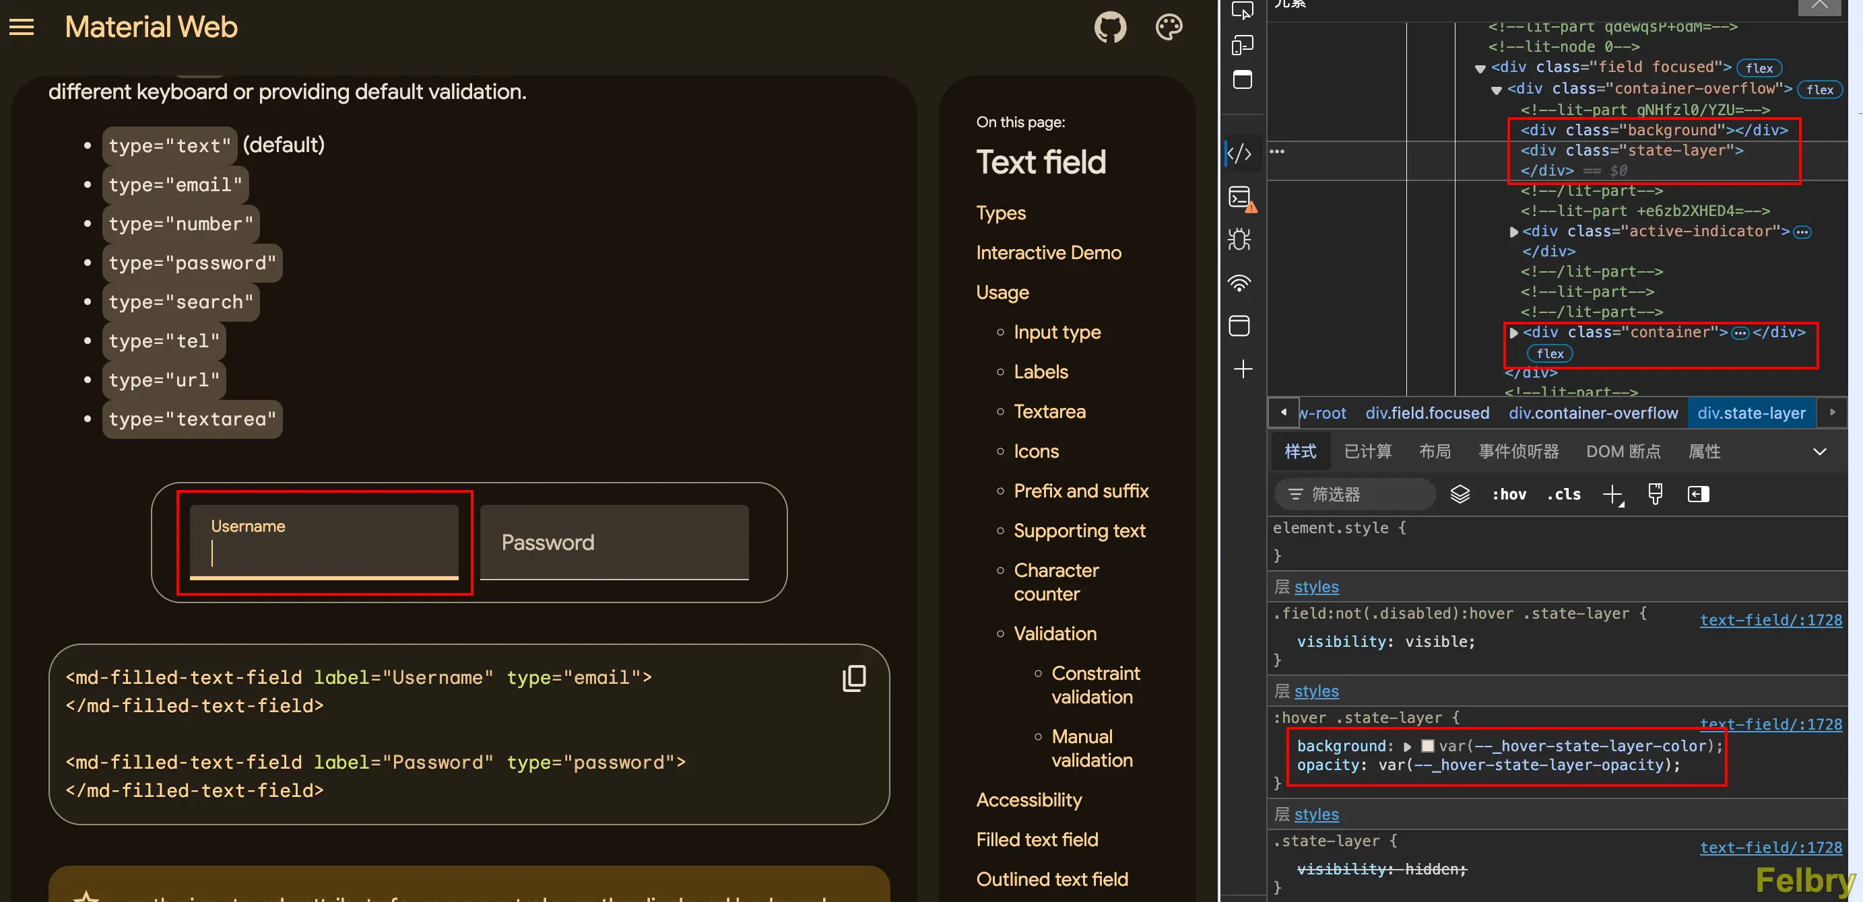Toggle the .cls classes panel
The width and height of the screenshot is (1863, 902).
1563,494
